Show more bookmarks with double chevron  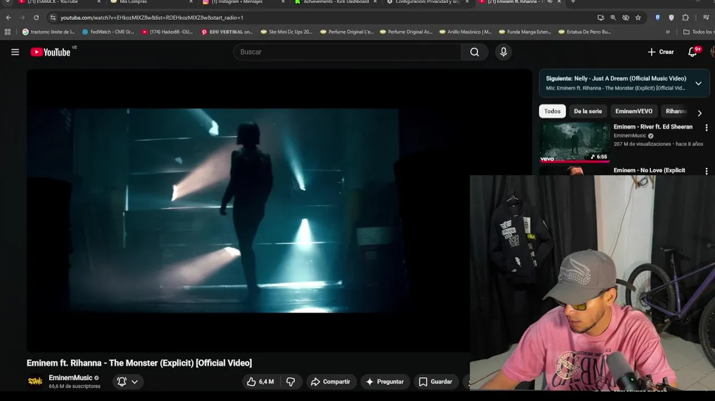click(x=668, y=32)
